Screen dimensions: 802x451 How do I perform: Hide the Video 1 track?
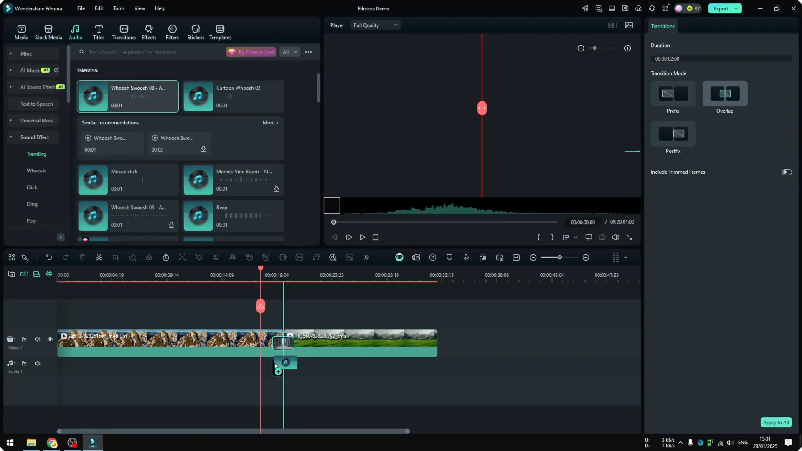50,339
